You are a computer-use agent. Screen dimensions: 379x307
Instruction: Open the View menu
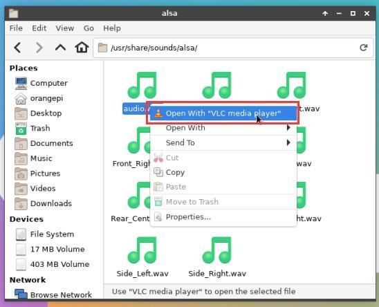pyautogui.click(x=65, y=28)
